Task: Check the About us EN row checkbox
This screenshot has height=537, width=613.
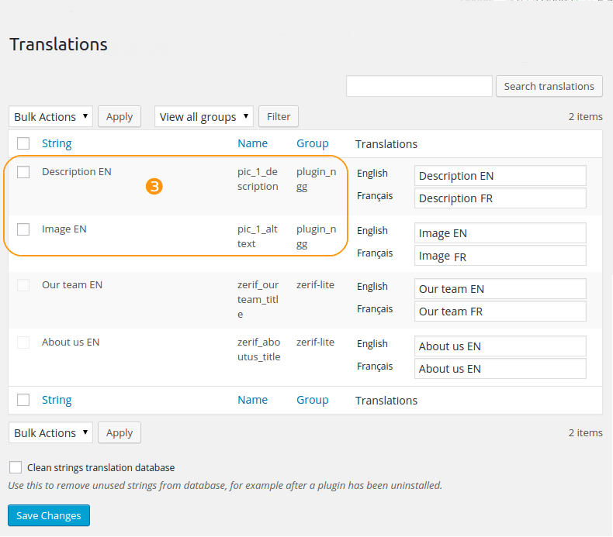Action: (x=23, y=343)
